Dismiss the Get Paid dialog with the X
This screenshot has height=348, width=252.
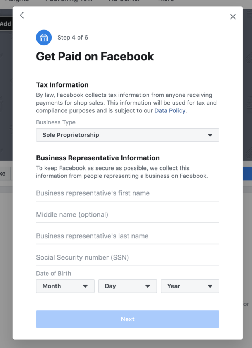click(233, 17)
